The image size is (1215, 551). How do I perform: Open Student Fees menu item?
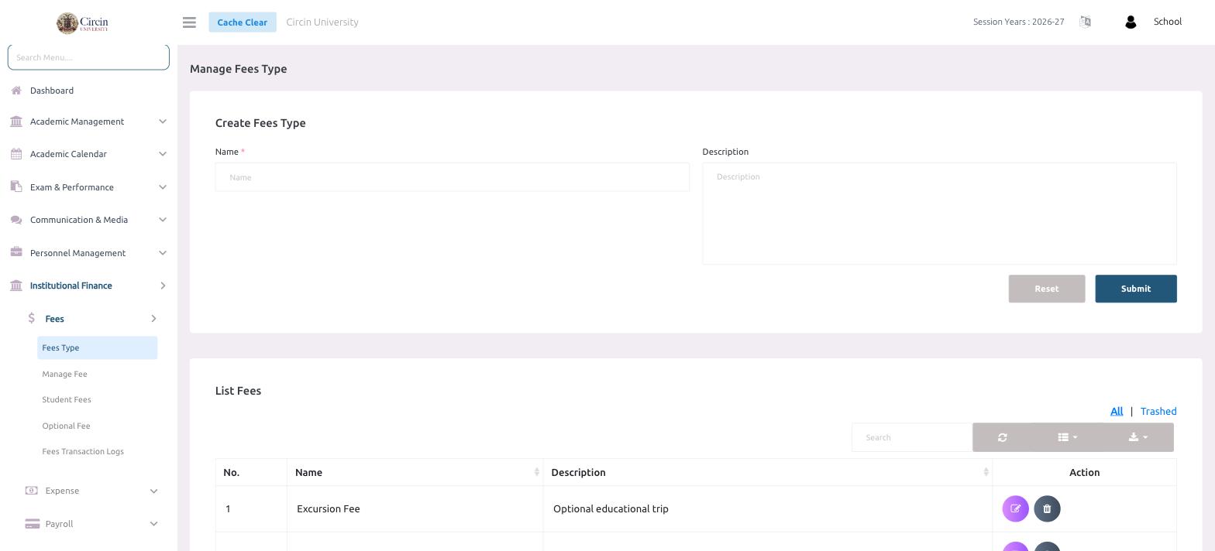[67, 399]
